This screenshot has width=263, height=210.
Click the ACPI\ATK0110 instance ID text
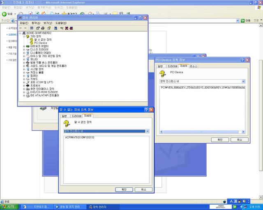coord(80,137)
